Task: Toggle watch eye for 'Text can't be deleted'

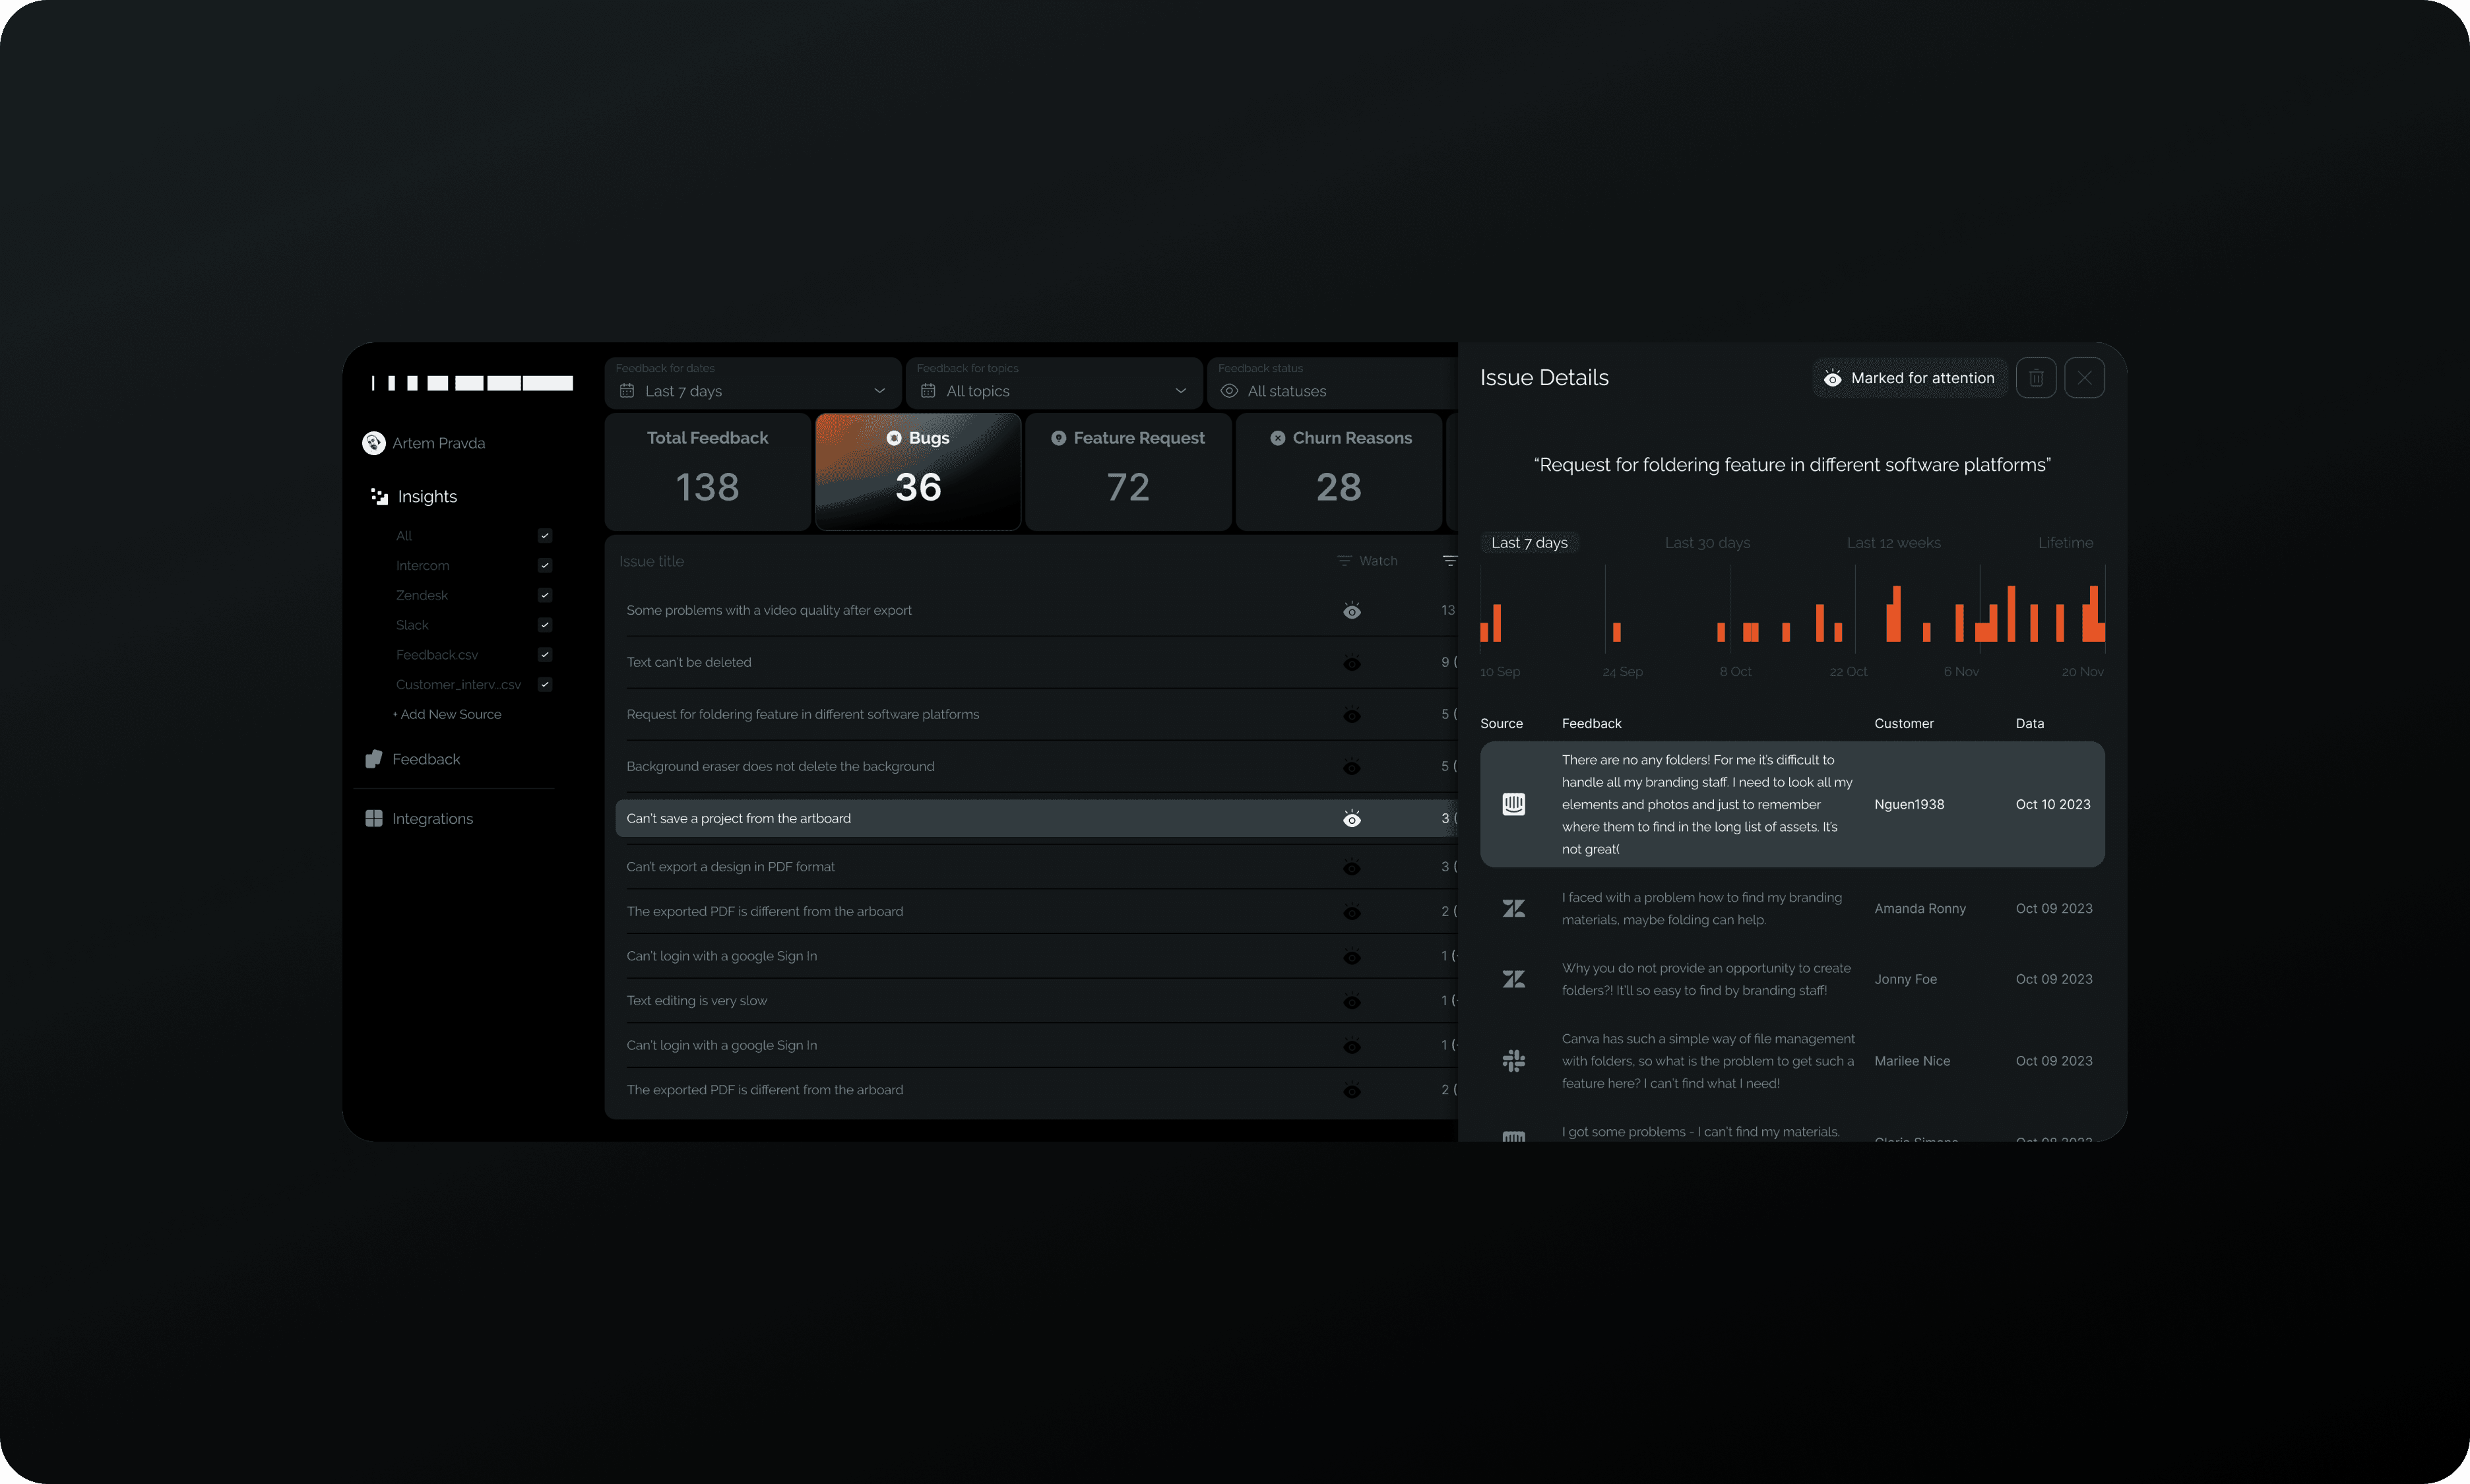Action: coord(1351,663)
